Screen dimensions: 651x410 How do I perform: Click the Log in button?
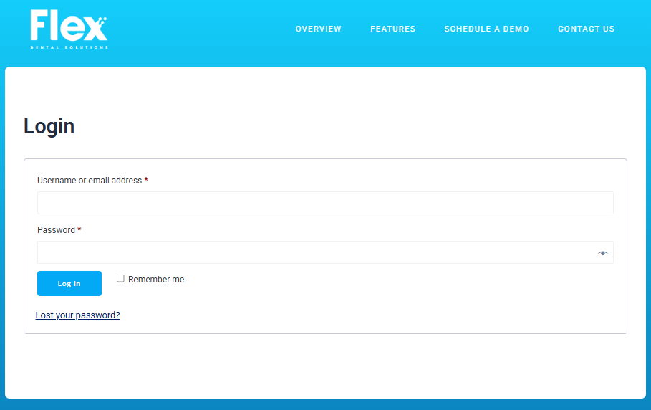click(x=69, y=283)
